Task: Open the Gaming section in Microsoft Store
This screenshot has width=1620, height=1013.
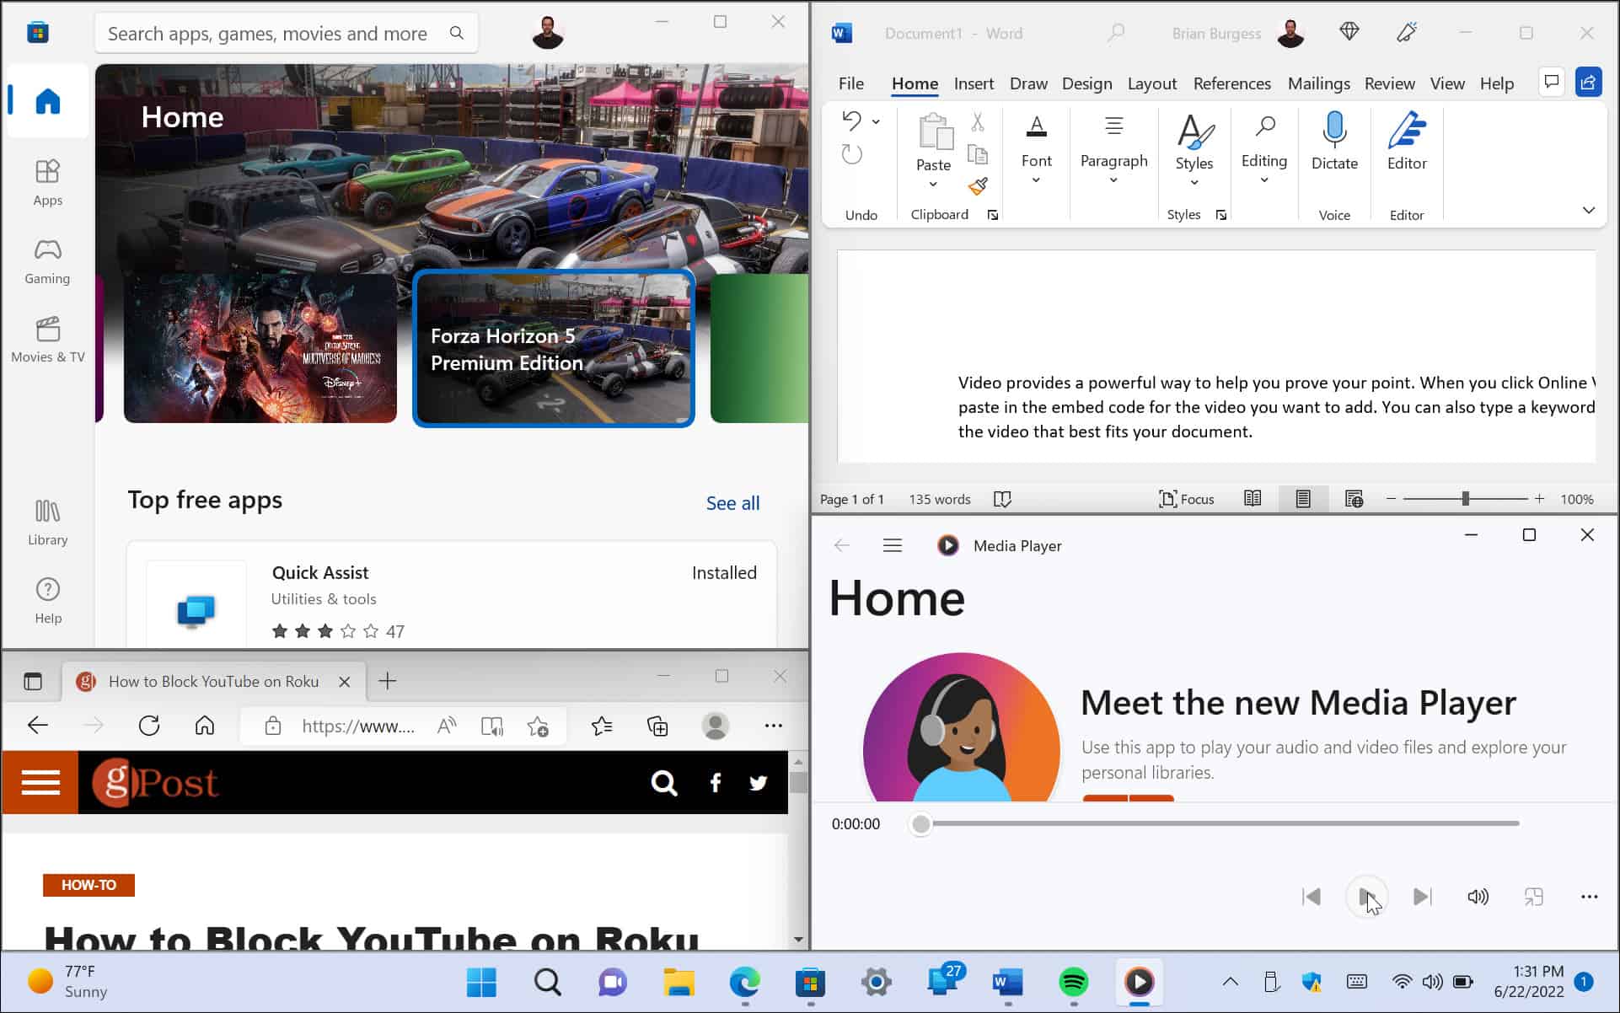Action: pyautogui.click(x=47, y=261)
